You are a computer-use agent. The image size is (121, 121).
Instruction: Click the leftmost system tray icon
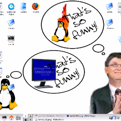click(110, 118)
